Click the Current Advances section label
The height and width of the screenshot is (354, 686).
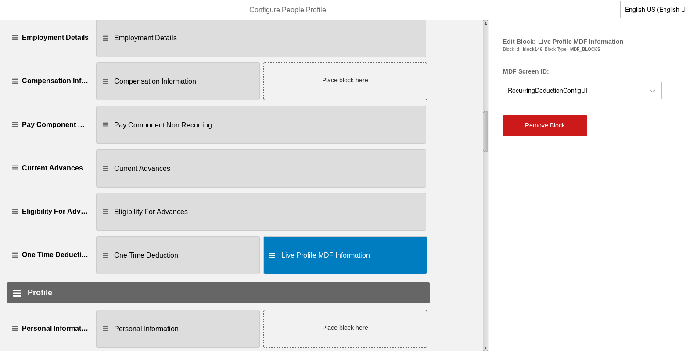tap(52, 168)
